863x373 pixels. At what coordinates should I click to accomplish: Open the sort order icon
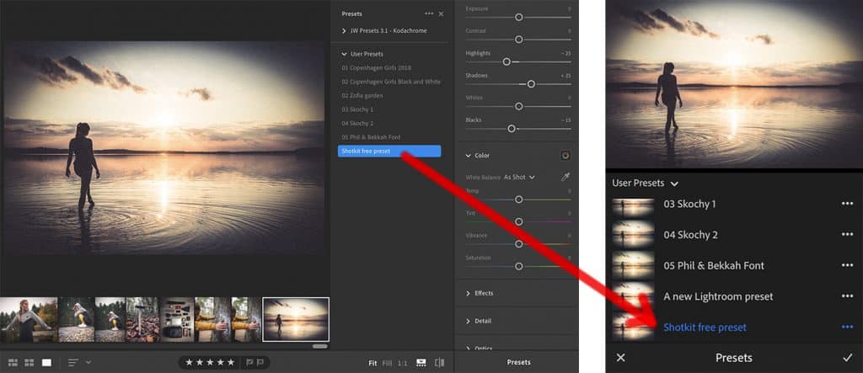[x=73, y=363]
